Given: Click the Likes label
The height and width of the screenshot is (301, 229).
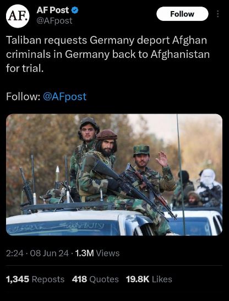Looking at the screenshot, I should pyautogui.click(x=162, y=279).
